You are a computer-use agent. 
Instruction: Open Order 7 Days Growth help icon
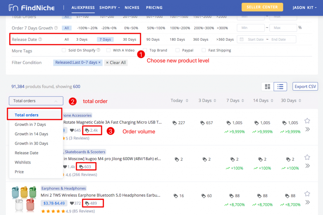pyautogui.click(x=56, y=28)
